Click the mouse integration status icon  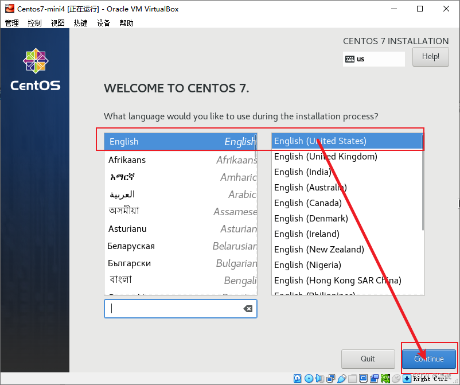click(396, 379)
